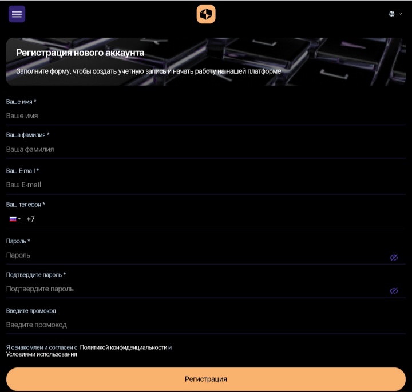Open the Условиями использования link
The height and width of the screenshot is (392, 412).
click(41, 354)
